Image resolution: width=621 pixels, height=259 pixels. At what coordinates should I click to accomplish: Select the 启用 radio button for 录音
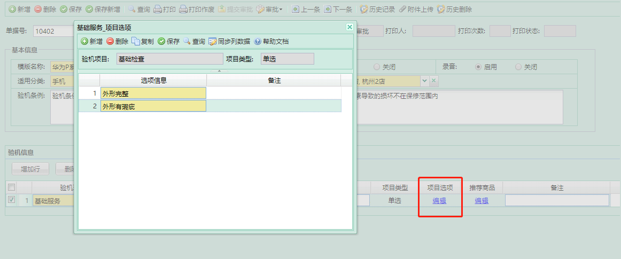[x=479, y=67]
